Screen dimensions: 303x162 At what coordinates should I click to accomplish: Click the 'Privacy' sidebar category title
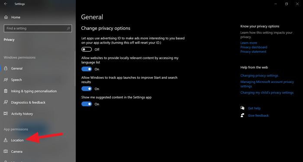[x=9, y=40]
